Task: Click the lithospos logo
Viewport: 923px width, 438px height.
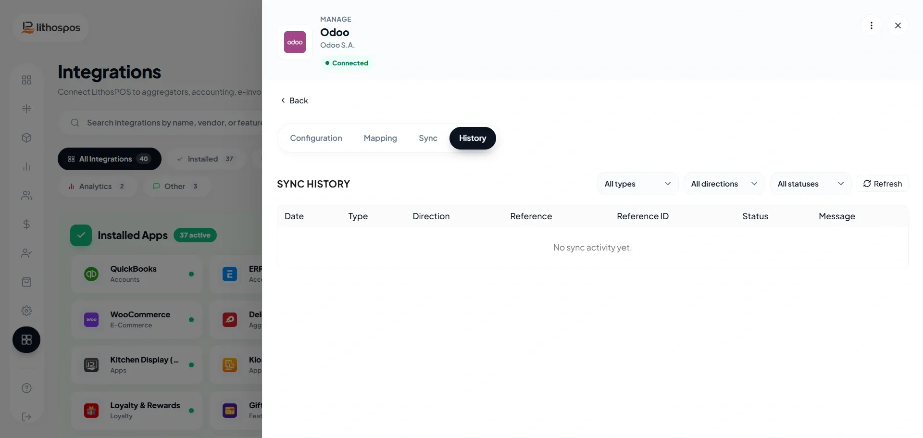Action: click(51, 28)
